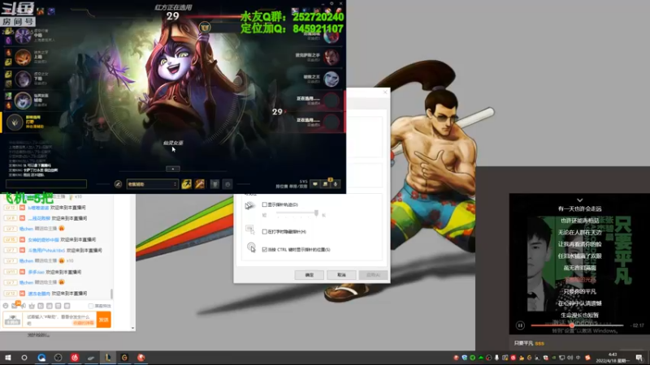This screenshot has height=365, width=650.
Task: Toggle the checkbox above chat send button
Action: coord(90,306)
